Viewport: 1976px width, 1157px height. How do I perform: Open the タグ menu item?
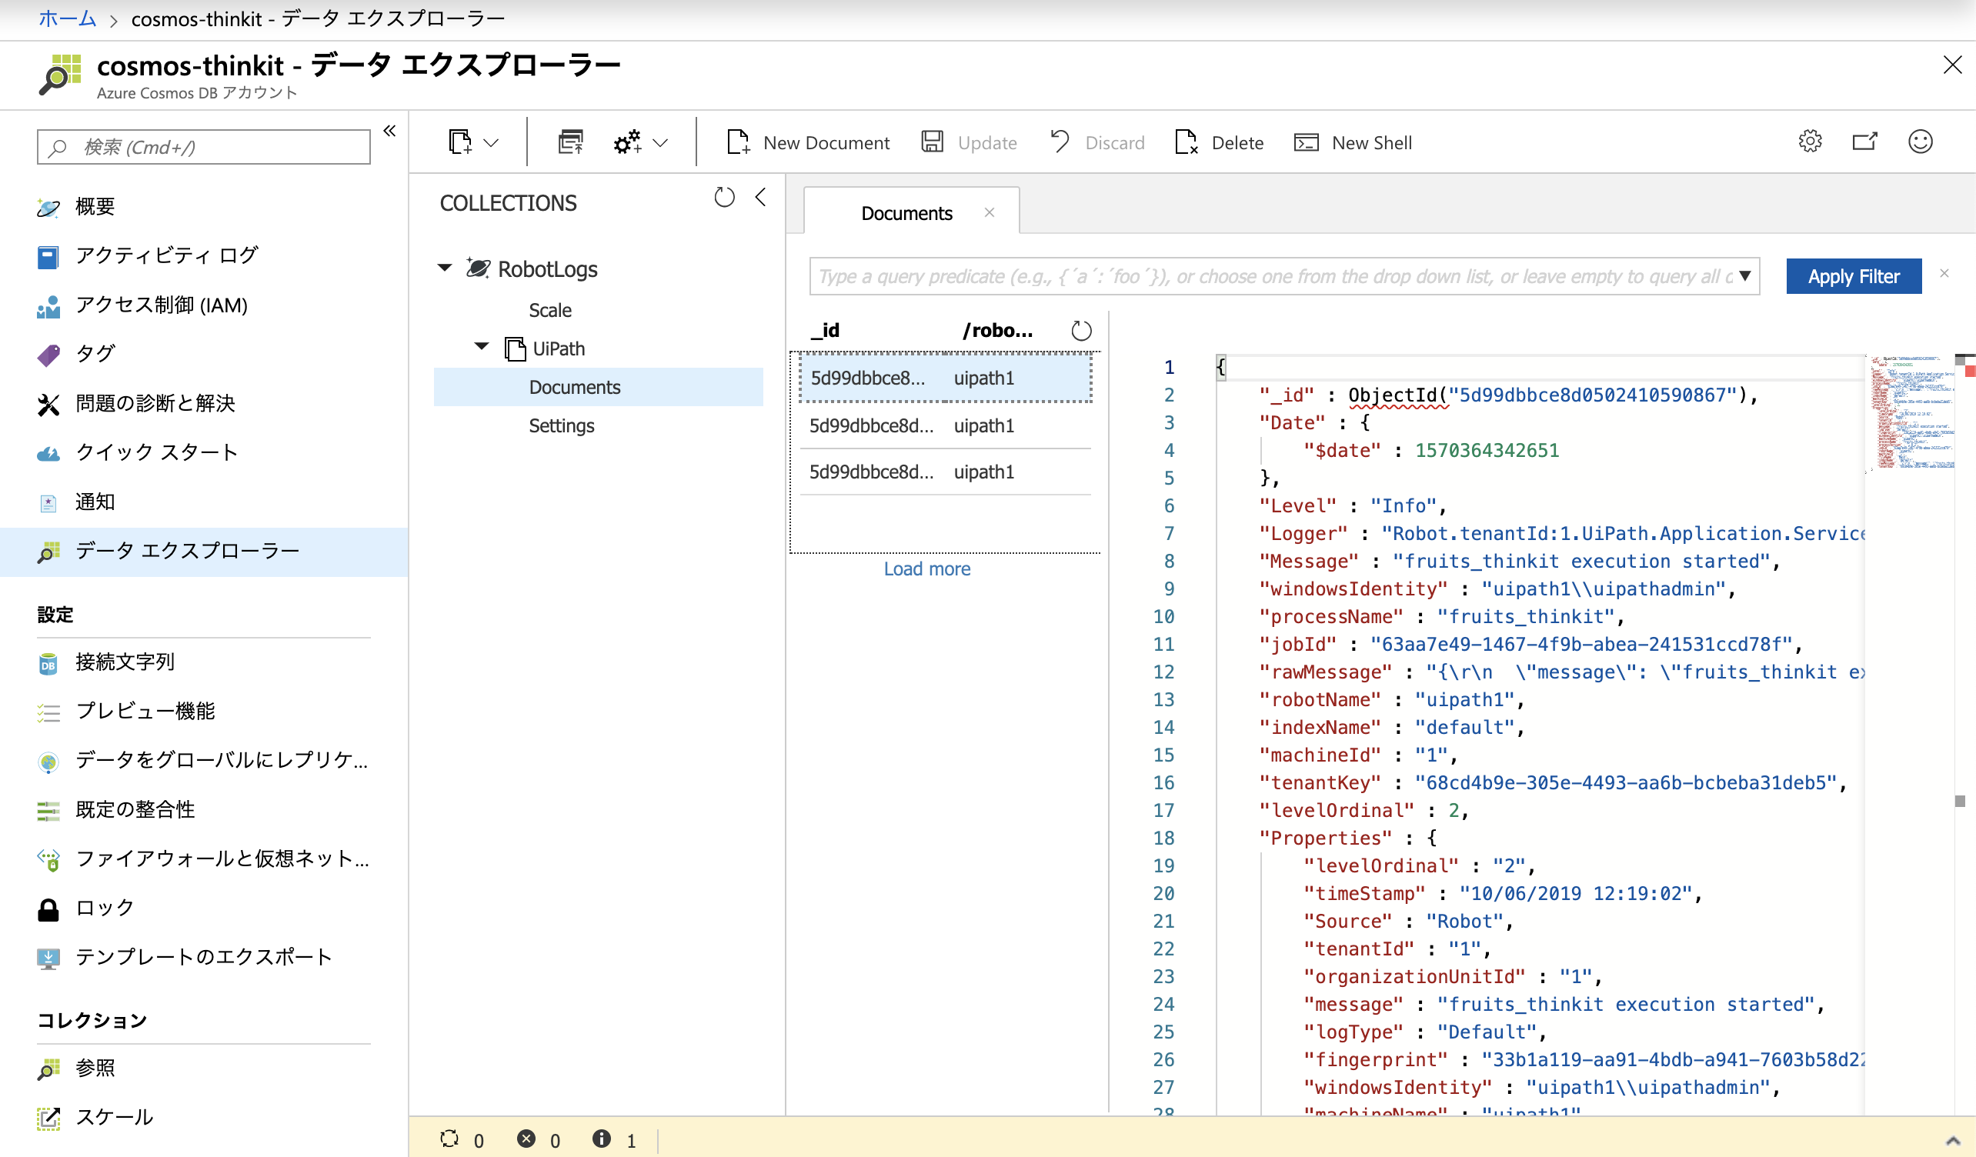click(x=204, y=355)
